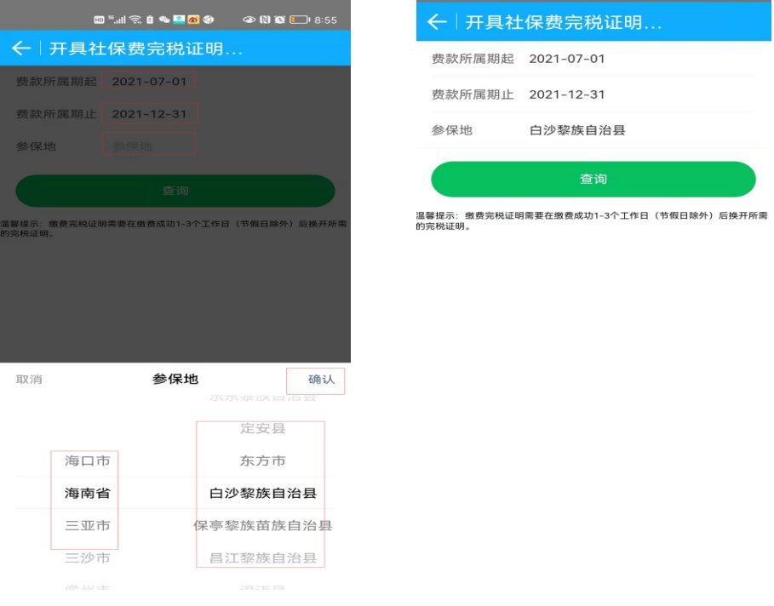Viewport: 774px width, 606px height.
Task: Tap the alarm clock icon in status bar
Action: 279,19
